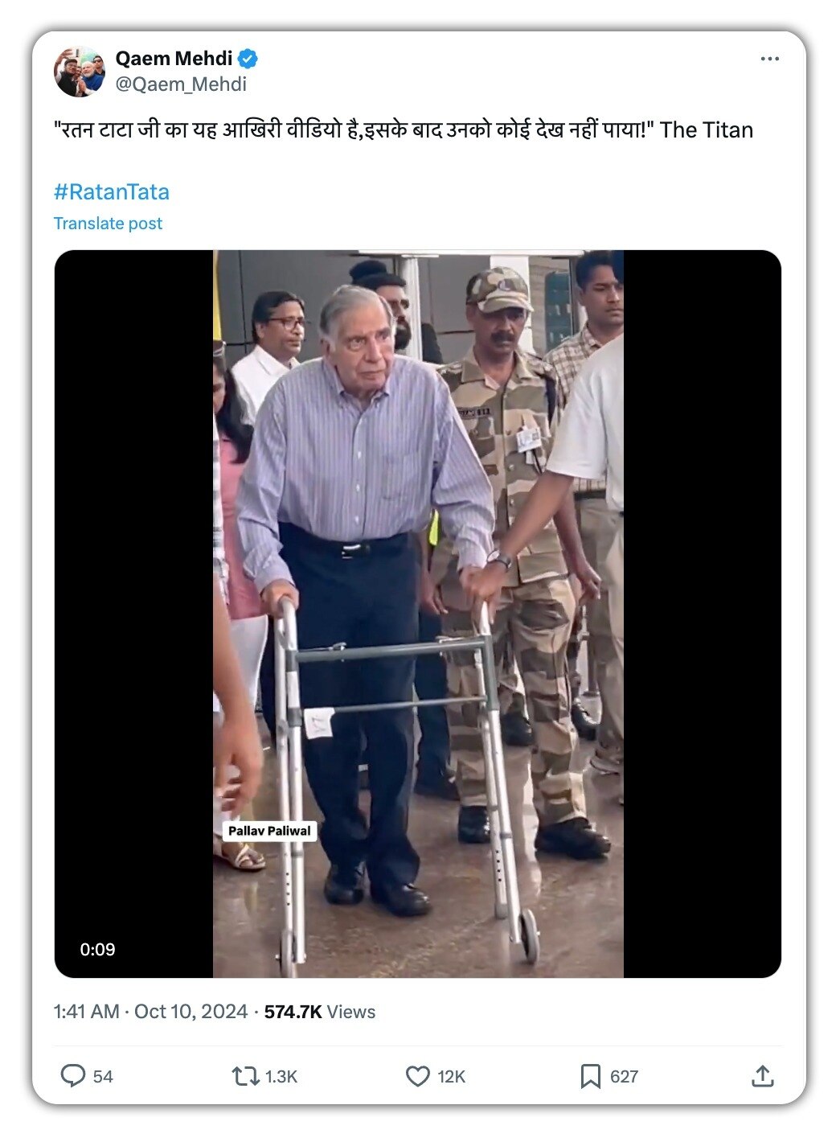Click the share upload icon
The height and width of the screenshot is (1138, 840).
pyautogui.click(x=762, y=1076)
